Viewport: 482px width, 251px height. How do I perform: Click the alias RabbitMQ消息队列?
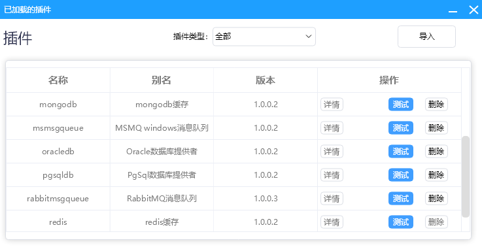point(162,199)
